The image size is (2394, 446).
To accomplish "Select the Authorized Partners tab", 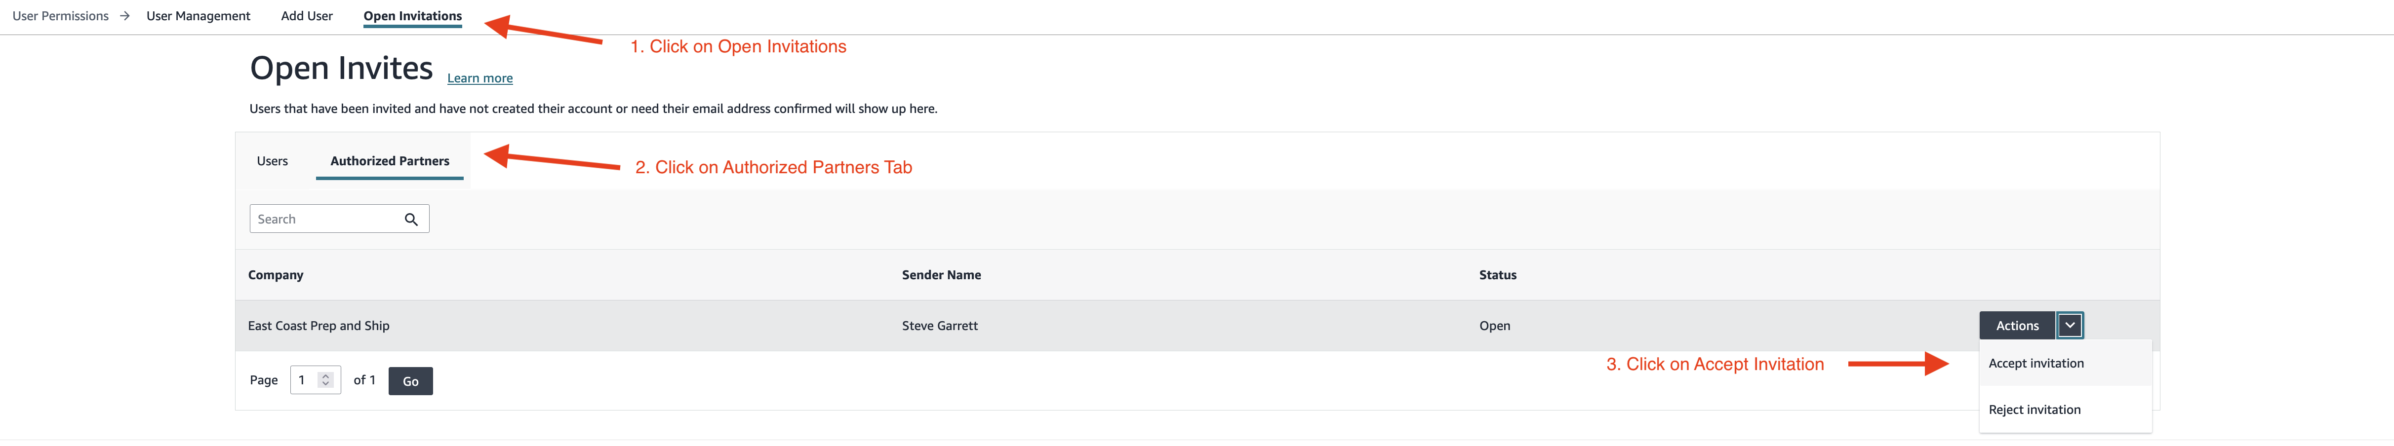I will tap(390, 161).
